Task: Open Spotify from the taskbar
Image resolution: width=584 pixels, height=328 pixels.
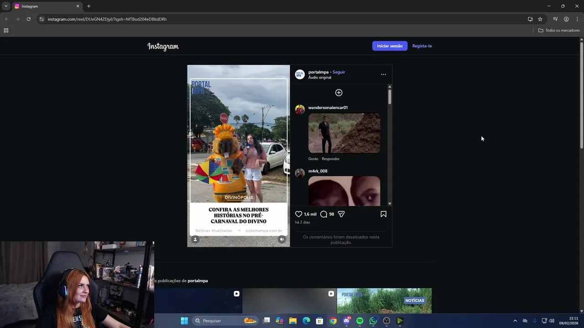Action: click(x=360, y=321)
